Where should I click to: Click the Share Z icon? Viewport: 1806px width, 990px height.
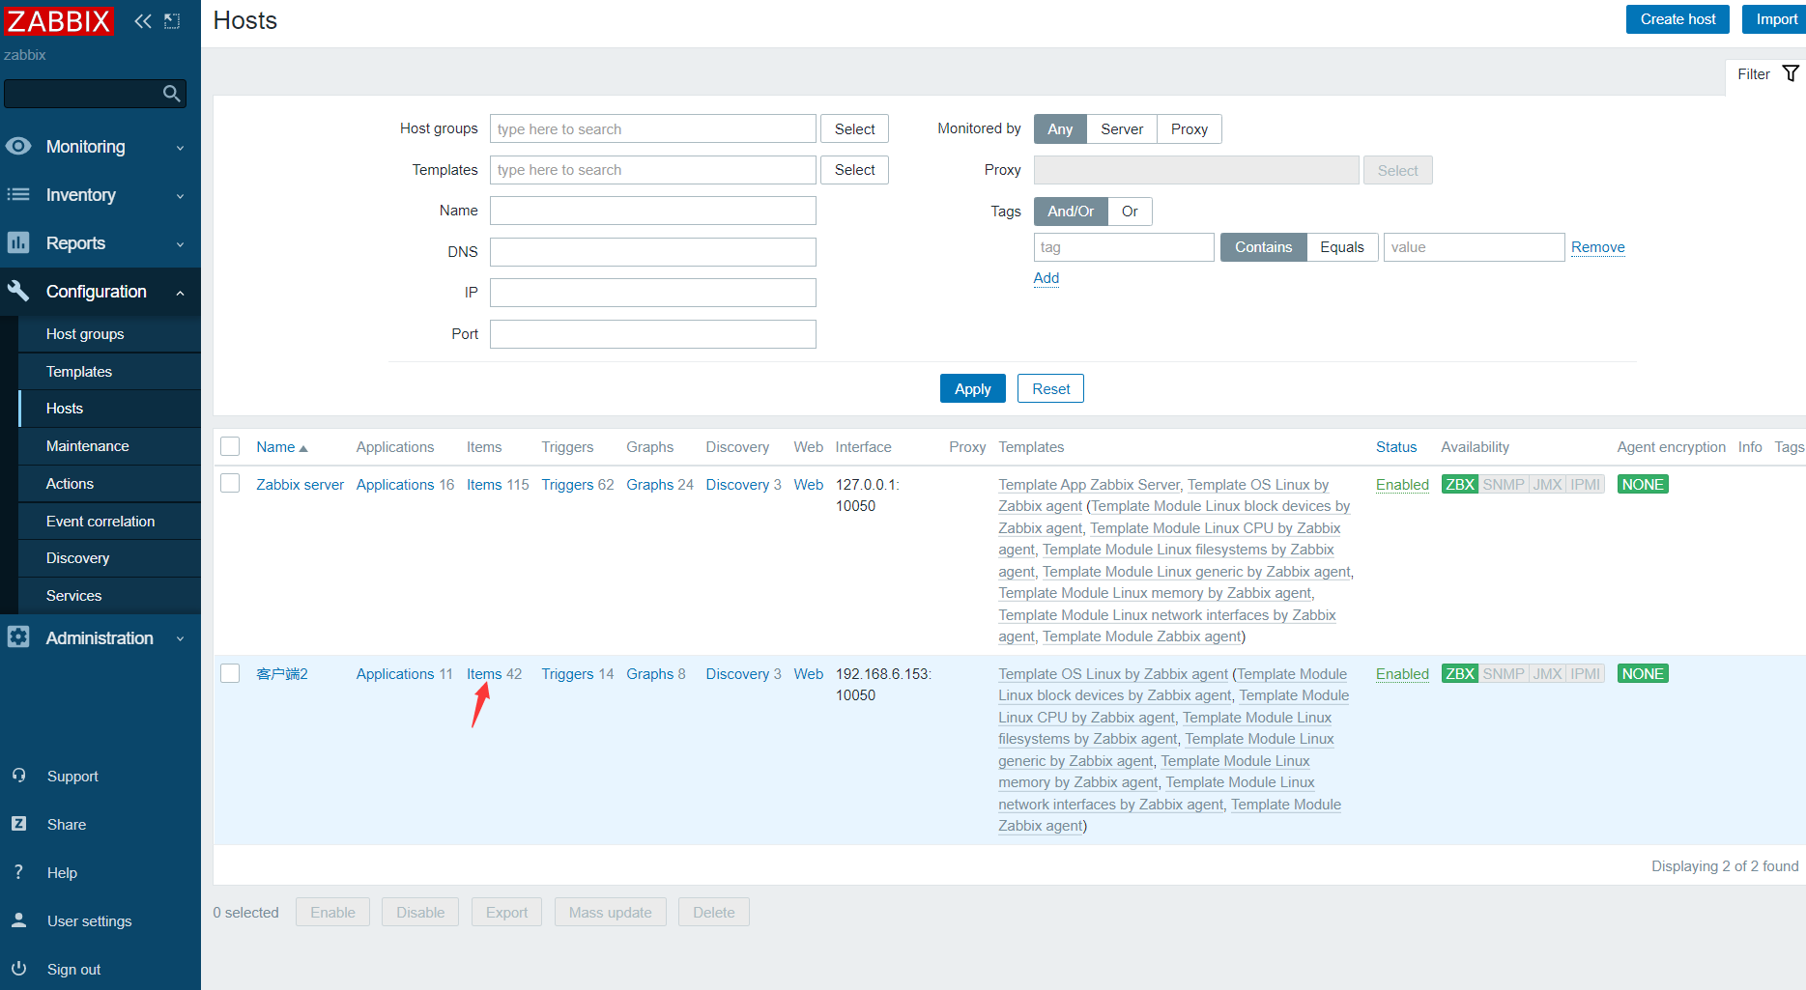18,824
